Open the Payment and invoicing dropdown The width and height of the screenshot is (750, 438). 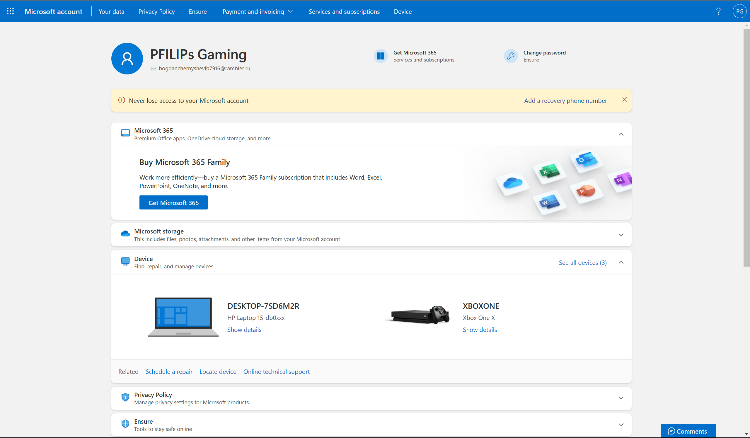click(x=258, y=11)
